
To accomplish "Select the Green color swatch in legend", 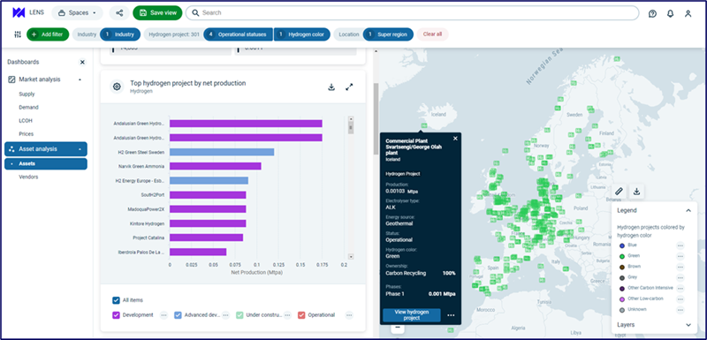I will coord(622,256).
